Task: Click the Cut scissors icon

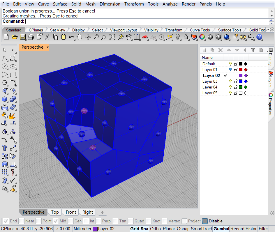Action: coord(47,37)
